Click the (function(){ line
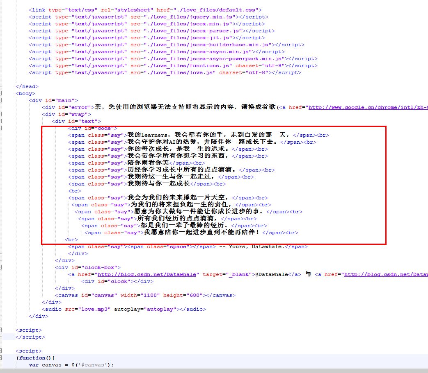Screen dimensions: 428x373 click(35, 358)
